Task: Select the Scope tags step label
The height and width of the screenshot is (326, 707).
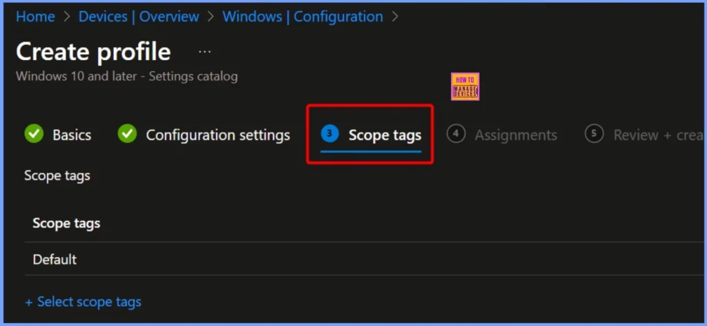Action: click(385, 135)
